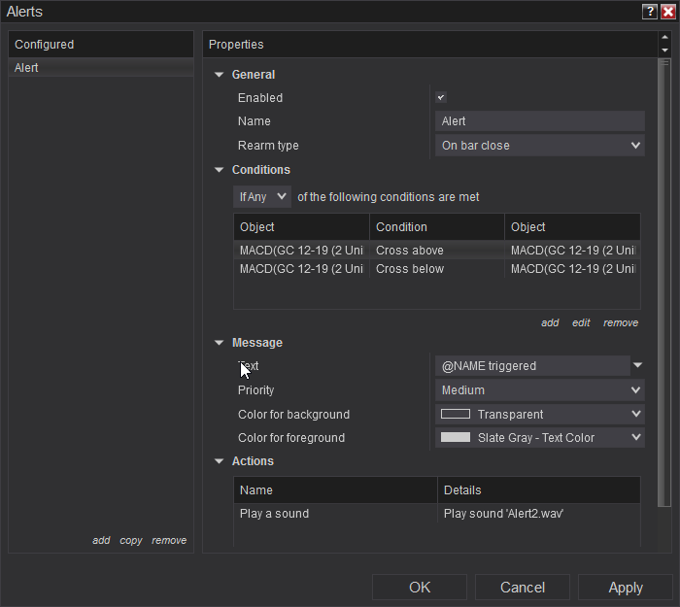The width and height of the screenshot is (680, 607).
Task: Collapse the Message section triangle
Action: tap(220, 343)
